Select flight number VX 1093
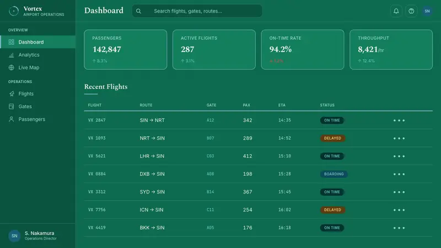This screenshot has width=441, height=248. pos(97,138)
